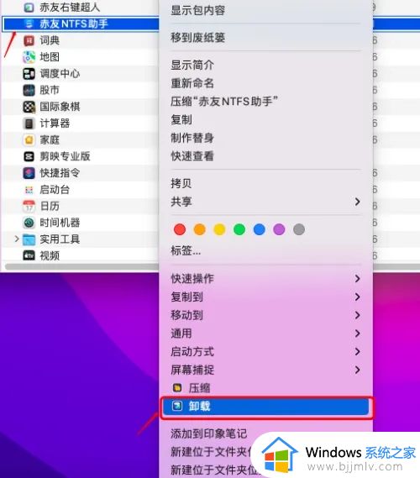Choose 添加到印象笔记 menu entry
This screenshot has width=420, height=478.
tap(209, 433)
